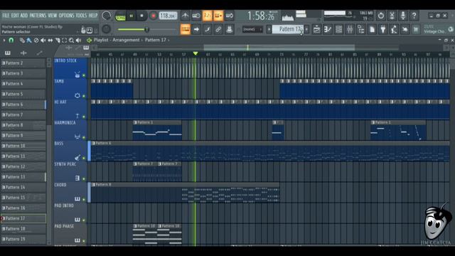Select Pattern 13 in the picker list
Screen dimensions: 455x256
click(23, 177)
